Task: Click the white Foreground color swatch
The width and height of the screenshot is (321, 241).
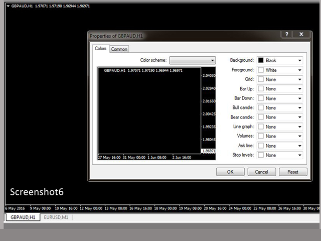Action: (x=261, y=70)
